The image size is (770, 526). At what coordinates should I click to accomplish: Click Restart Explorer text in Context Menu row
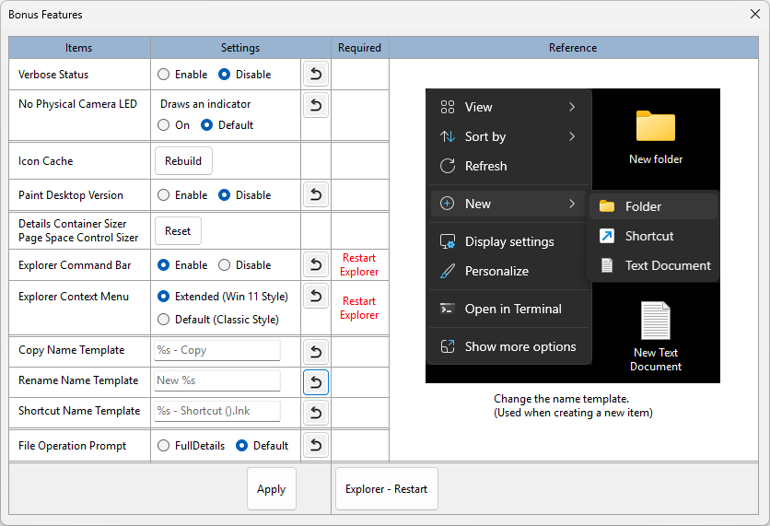point(359,308)
